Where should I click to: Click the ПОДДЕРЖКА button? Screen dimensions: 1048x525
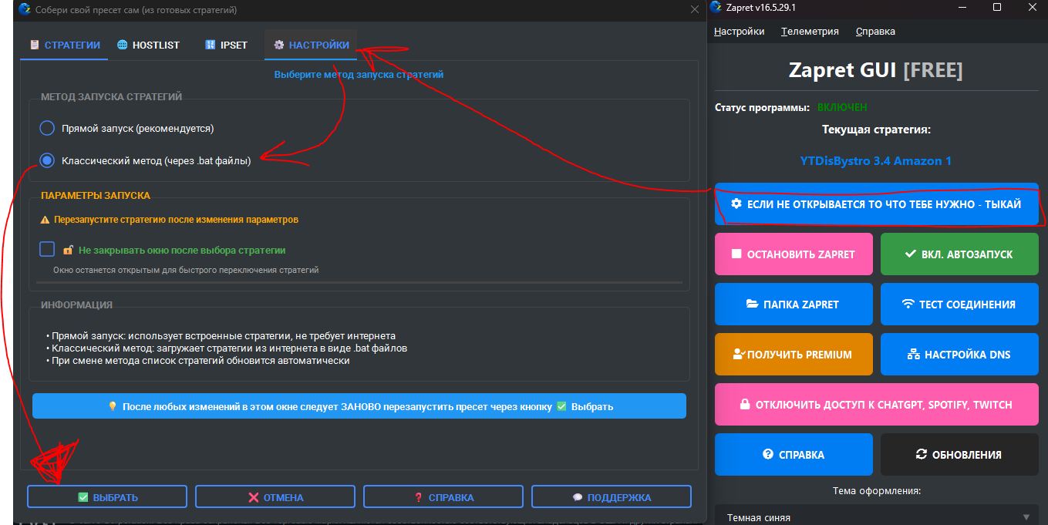pyautogui.click(x=612, y=497)
